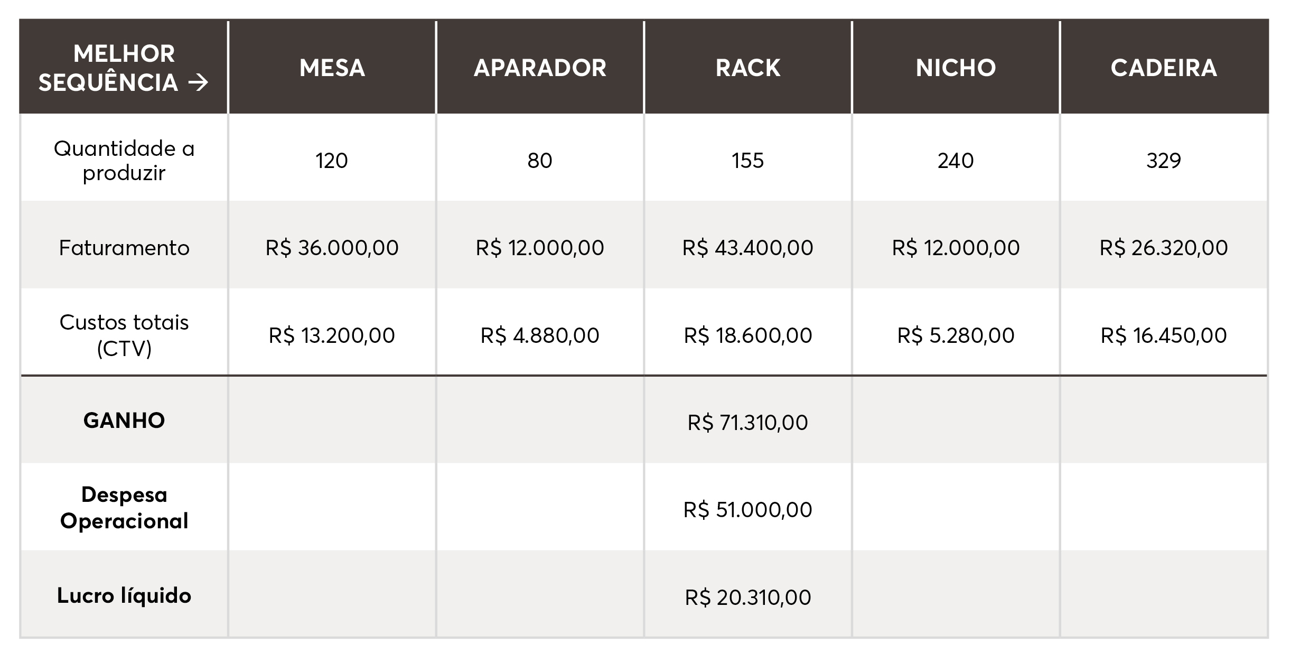Image resolution: width=1291 pixels, height=663 pixels.
Task: Click Despesa Operacional value R$ 51.000,00
Action: click(748, 510)
